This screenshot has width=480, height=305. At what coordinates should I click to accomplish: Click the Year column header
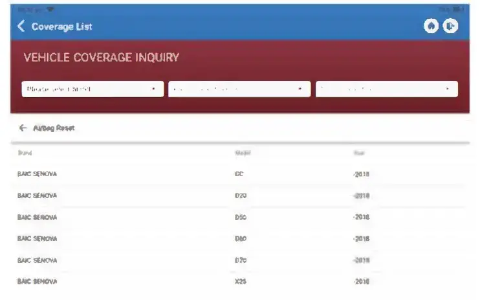tap(359, 153)
